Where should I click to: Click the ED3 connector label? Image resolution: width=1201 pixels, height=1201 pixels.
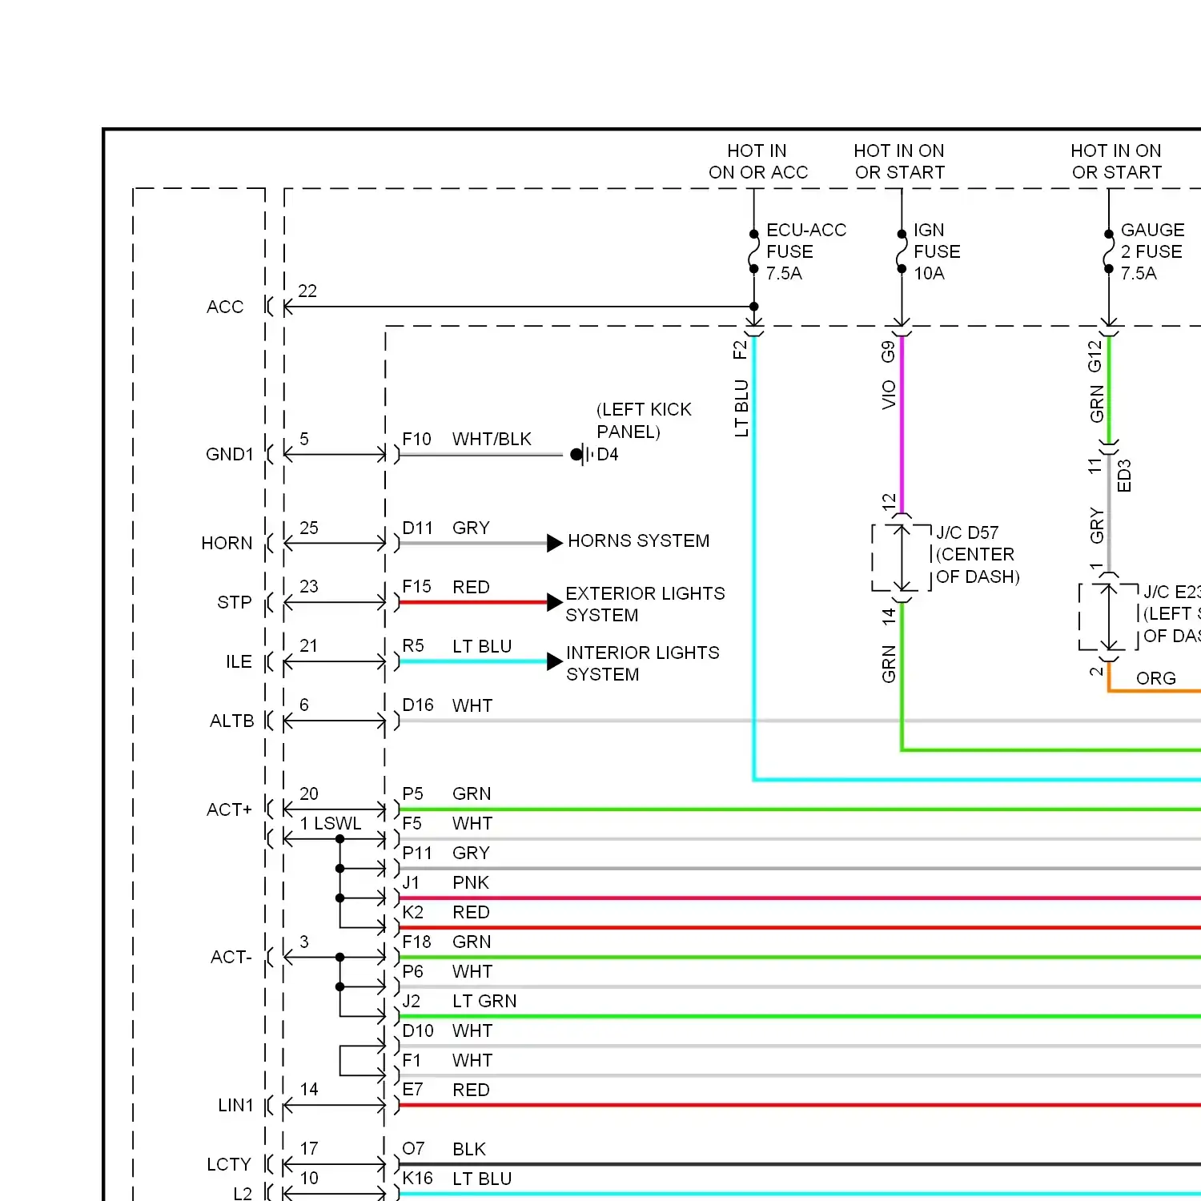pyautogui.click(x=1124, y=476)
